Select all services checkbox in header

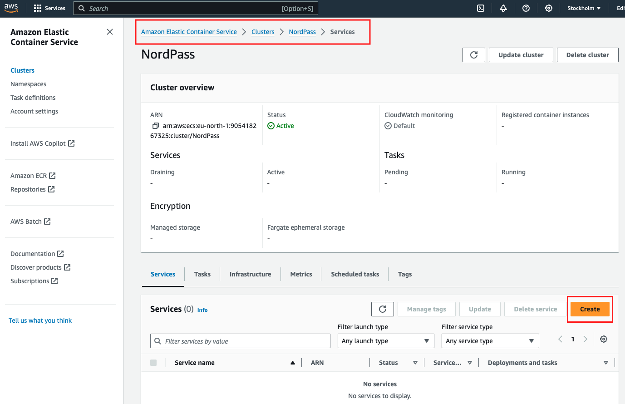tap(153, 363)
